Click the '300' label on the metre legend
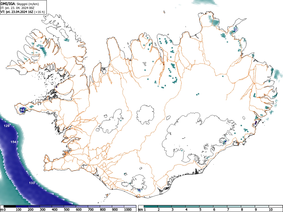Viewport: 283px width, 212px height. pos(43,210)
